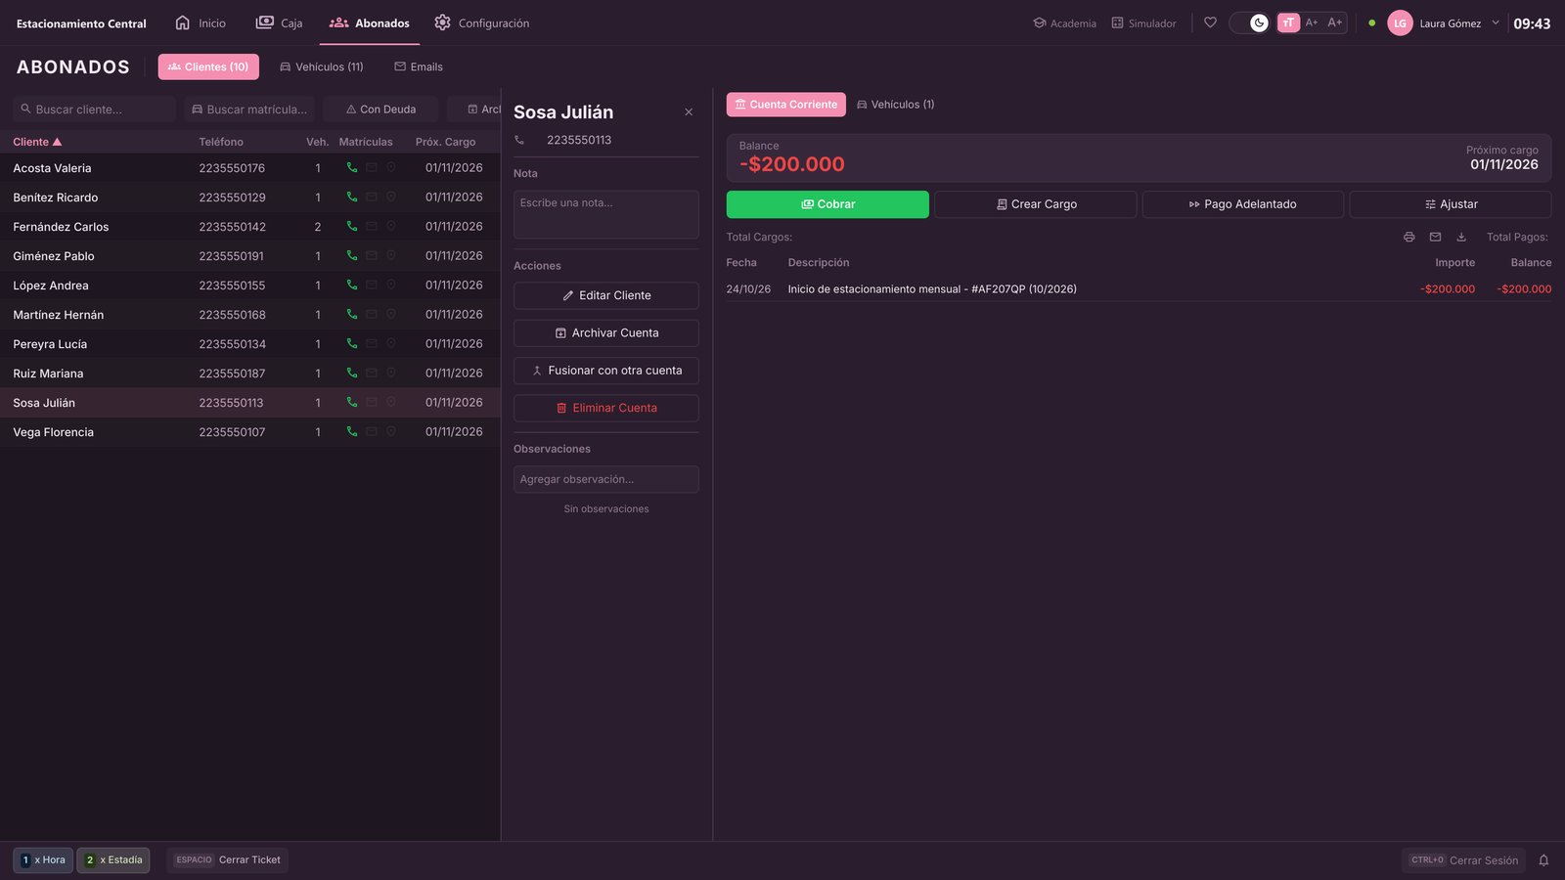Select the normal text size option
The image size is (1565, 880).
click(1288, 22)
